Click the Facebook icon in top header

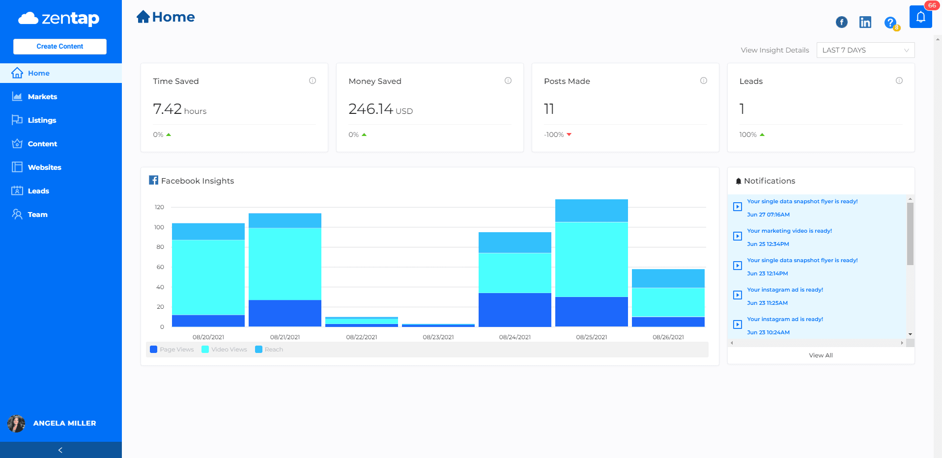point(841,22)
